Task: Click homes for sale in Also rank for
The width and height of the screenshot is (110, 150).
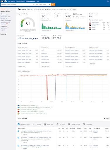Action: click(45, 59)
